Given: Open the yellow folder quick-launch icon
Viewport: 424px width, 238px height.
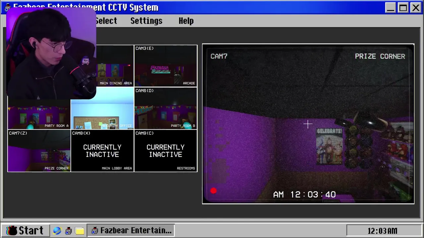Looking at the screenshot, I should [79, 231].
